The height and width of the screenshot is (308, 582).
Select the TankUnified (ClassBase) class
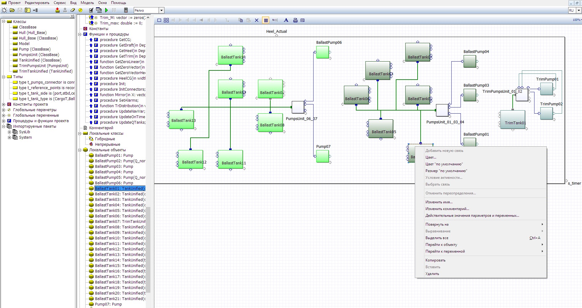40,60
